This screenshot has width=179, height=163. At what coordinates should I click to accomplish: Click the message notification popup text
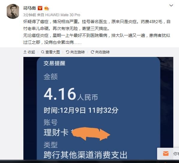[x=176, y=154]
